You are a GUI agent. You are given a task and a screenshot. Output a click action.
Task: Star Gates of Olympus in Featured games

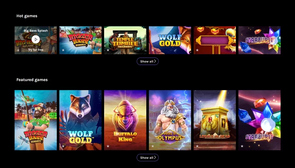[153, 146]
